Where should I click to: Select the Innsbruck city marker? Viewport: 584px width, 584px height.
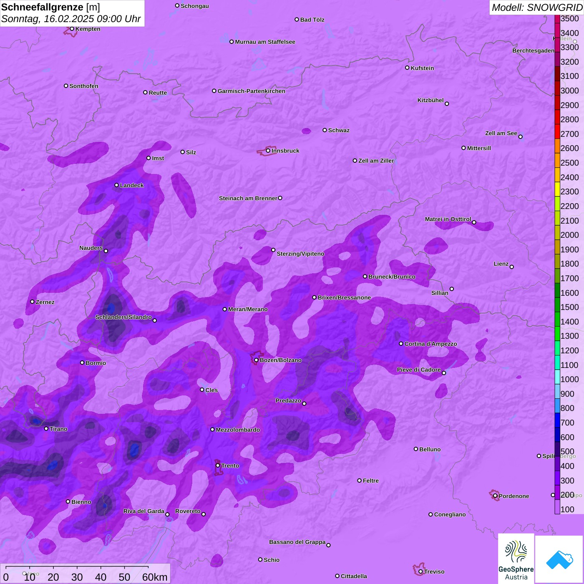tap(268, 151)
